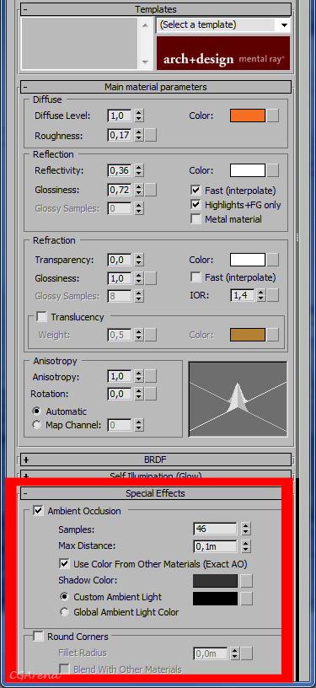This screenshot has height=688, width=316.
Task: Click the Reflection color map button
Action: (x=273, y=170)
